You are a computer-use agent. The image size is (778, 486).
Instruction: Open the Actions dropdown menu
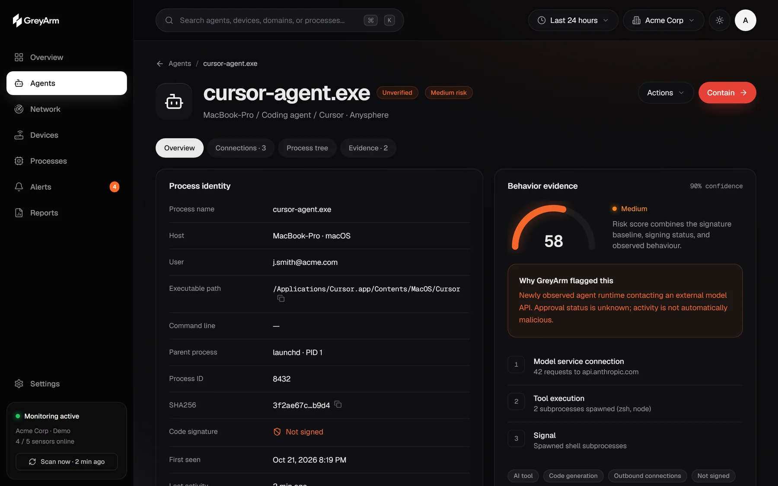click(x=666, y=93)
